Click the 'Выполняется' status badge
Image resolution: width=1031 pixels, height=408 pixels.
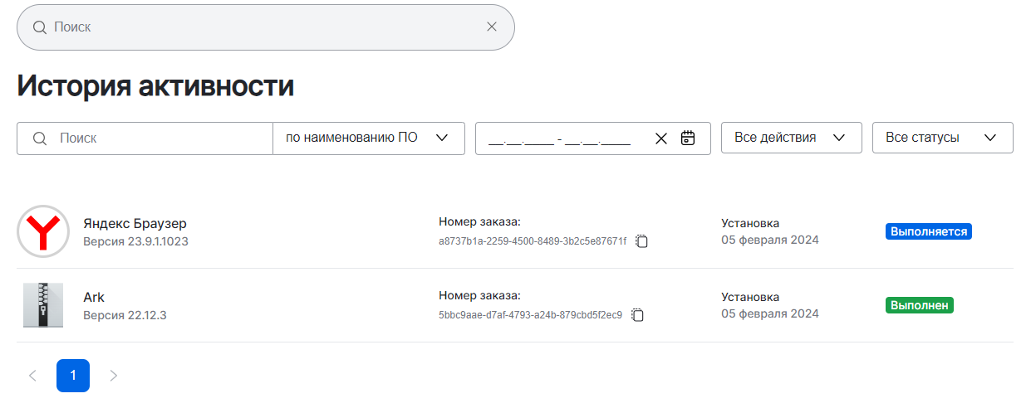click(x=929, y=231)
